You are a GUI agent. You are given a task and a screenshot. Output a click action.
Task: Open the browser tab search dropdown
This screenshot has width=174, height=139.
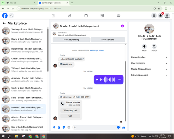pos(2,3)
